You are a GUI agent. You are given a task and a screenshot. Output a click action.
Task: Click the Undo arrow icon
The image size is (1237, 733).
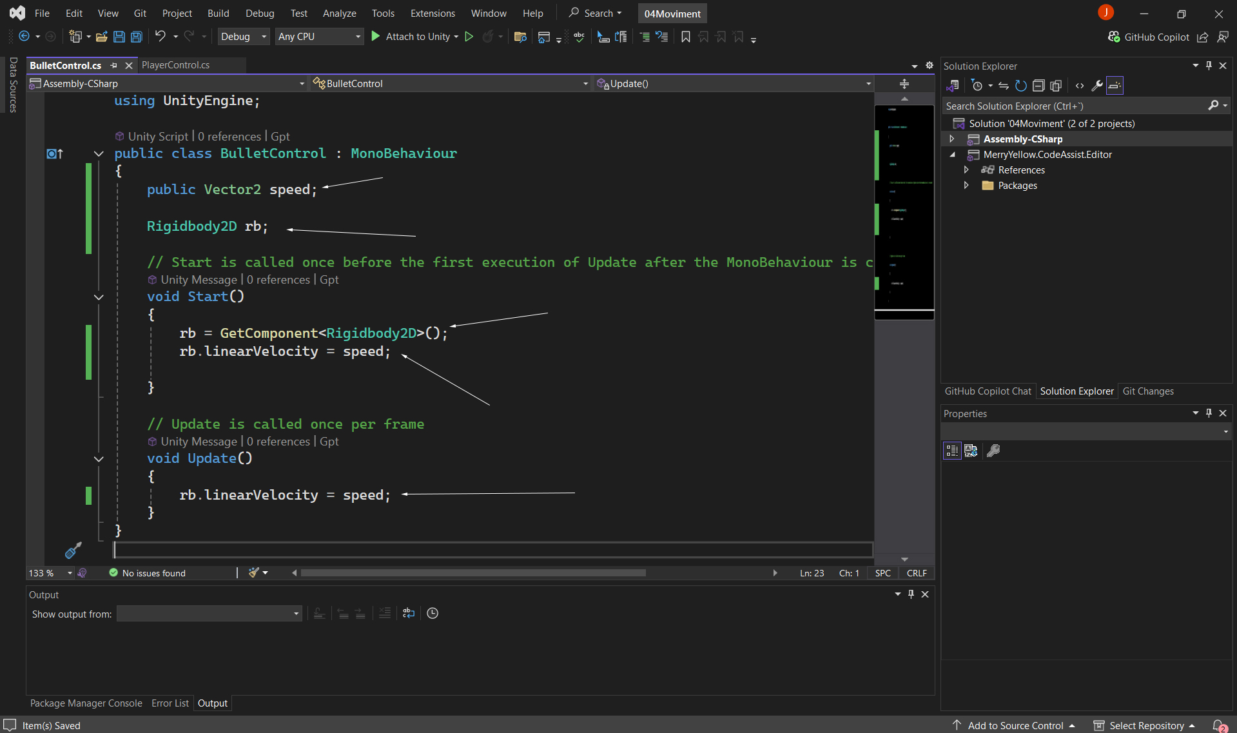click(x=160, y=37)
